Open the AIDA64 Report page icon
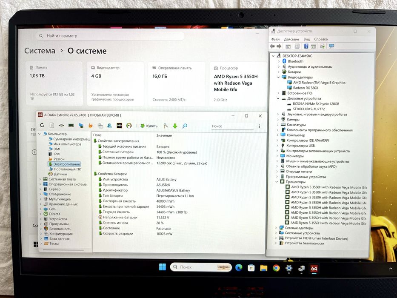 coord(51,125)
